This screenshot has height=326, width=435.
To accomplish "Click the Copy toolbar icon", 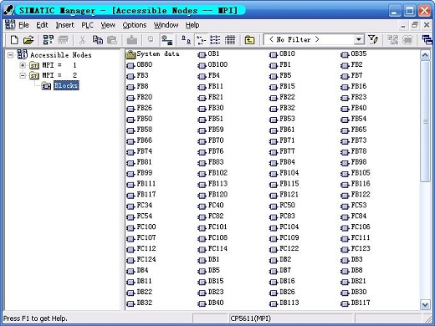I will click(x=98, y=40).
